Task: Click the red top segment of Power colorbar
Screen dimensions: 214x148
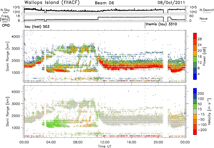Action: pyautogui.click(x=195, y=36)
